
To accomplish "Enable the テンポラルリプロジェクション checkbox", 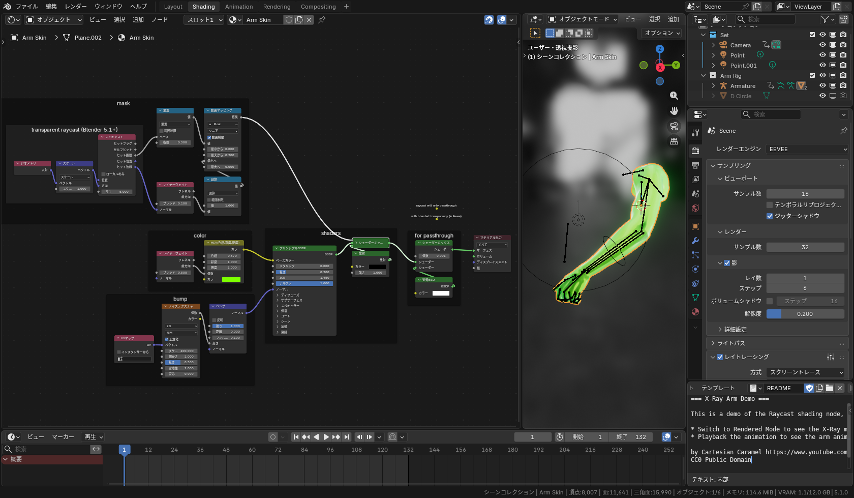I will click(770, 204).
